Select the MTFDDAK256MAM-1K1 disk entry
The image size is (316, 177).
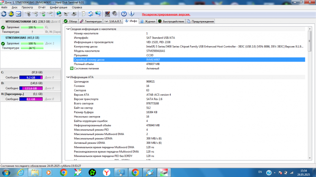coord(30,27)
